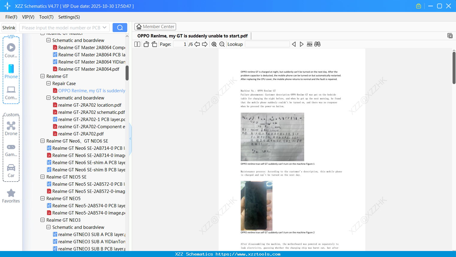Rotate the page clockwise

tap(154, 44)
